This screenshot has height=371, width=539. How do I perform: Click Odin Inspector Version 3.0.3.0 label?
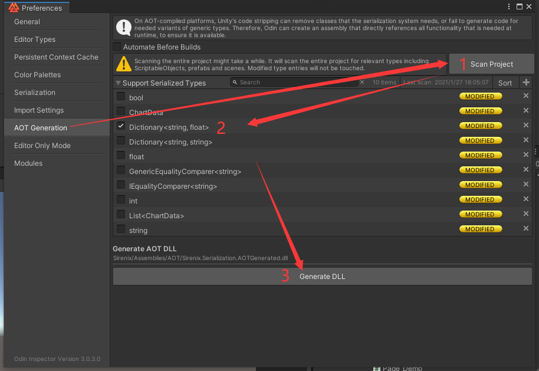point(57,359)
